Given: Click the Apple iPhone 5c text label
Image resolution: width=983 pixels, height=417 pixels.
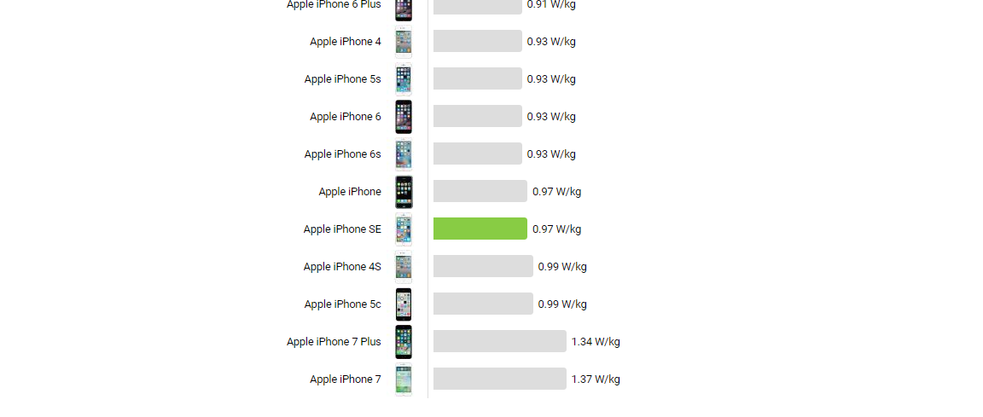Looking at the screenshot, I should point(342,304).
